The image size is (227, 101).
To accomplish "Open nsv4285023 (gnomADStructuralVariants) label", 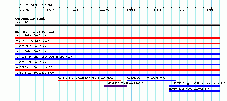I will [197, 83].
